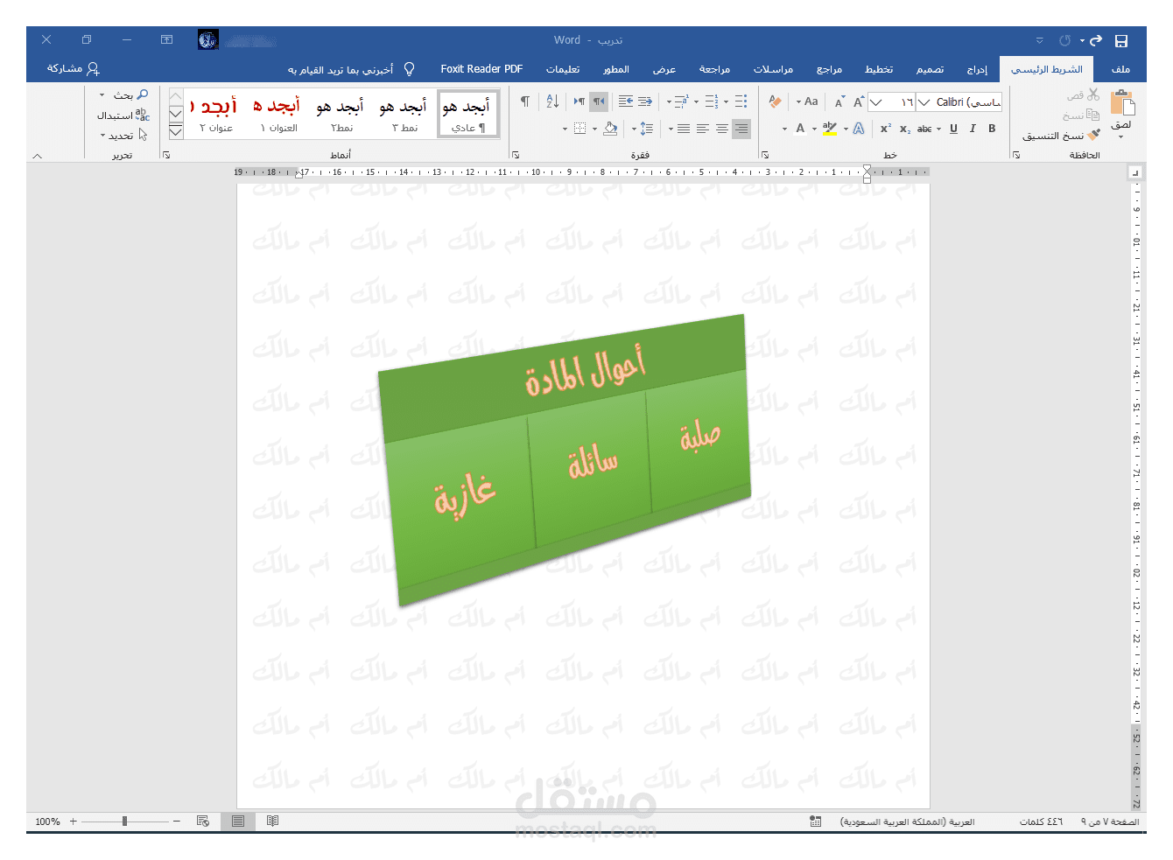This screenshot has height=860, width=1173.
Task: Click the Shading paint bucket icon
Action: tap(611, 129)
